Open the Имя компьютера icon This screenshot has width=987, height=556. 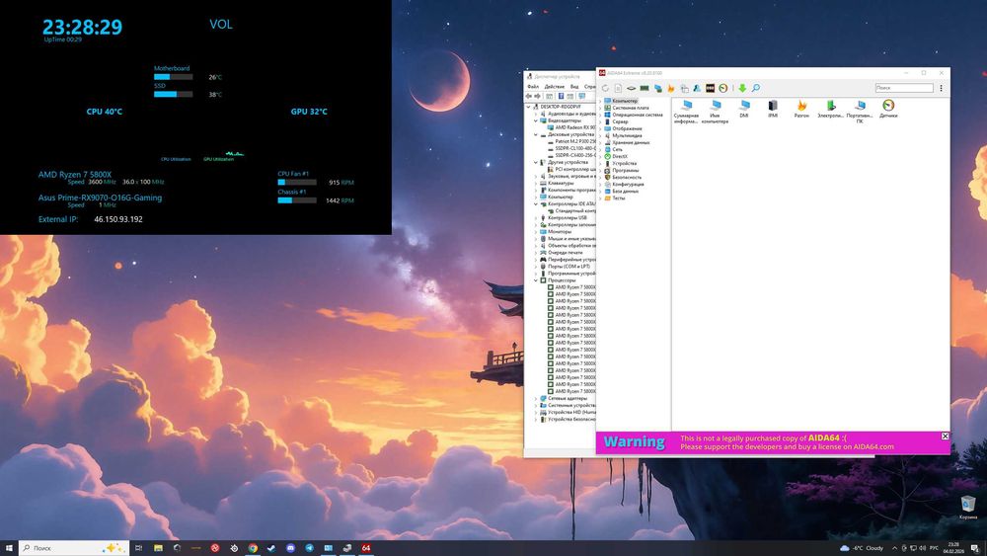point(715,112)
